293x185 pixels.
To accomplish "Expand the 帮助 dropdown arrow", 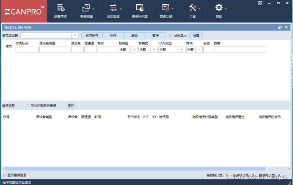I will tap(226, 9).
